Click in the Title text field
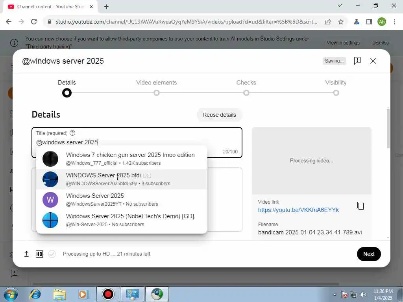This screenshot has width=403, height=302. (137, 142)
